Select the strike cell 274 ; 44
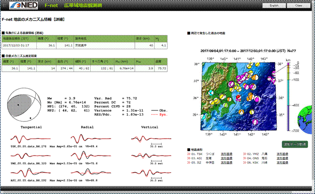 coord(65,68)
